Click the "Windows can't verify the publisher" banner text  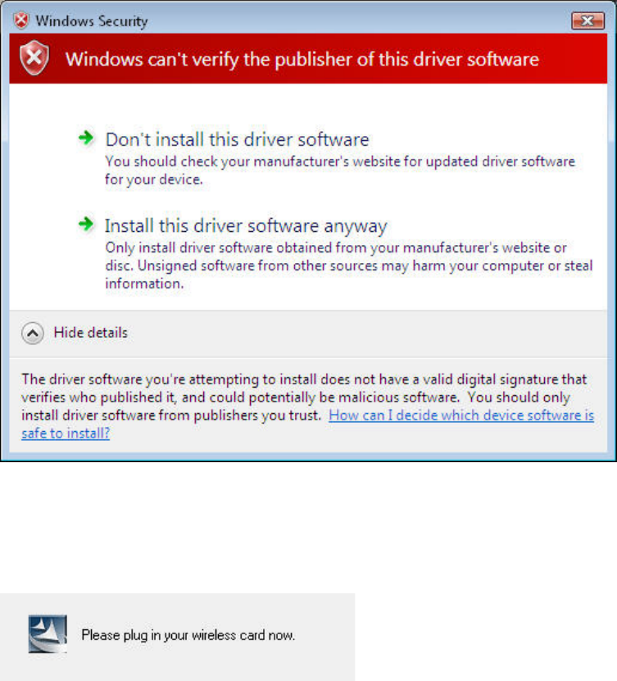302,59
